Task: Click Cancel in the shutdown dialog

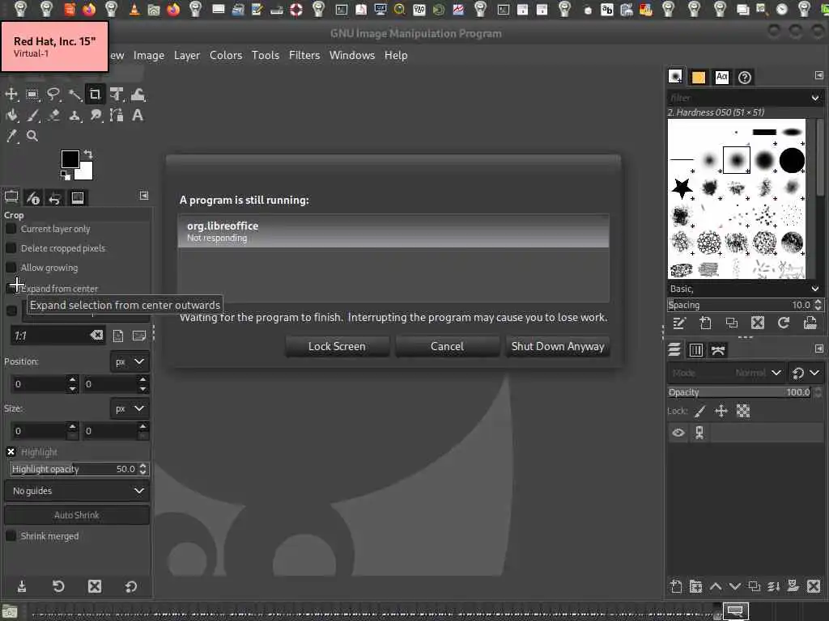Action: coord(447,346)
